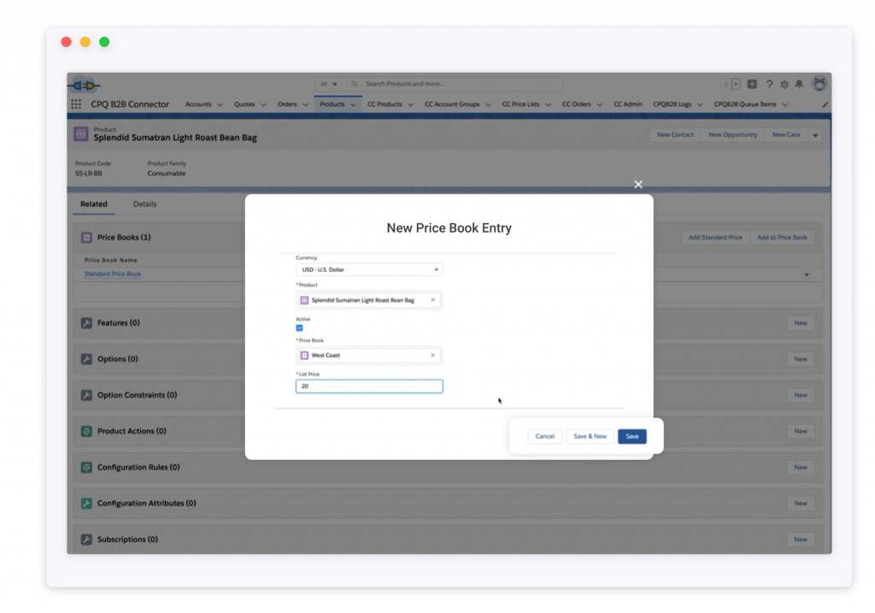875x613 pixels.
Task: Click the Price Books section icon
Action: pos(86,238)
